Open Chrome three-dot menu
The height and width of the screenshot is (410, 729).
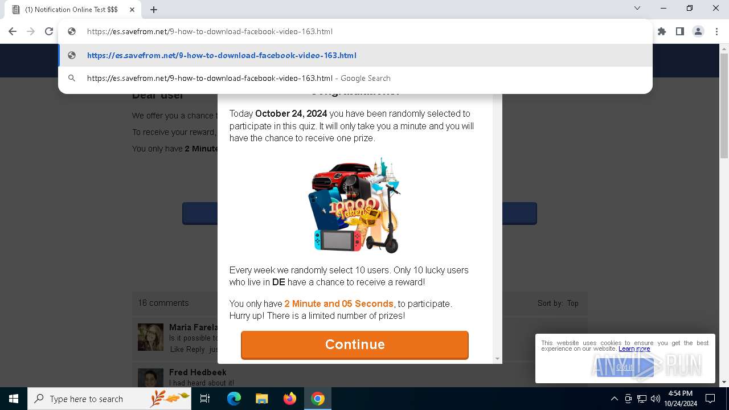pos(716,31)
